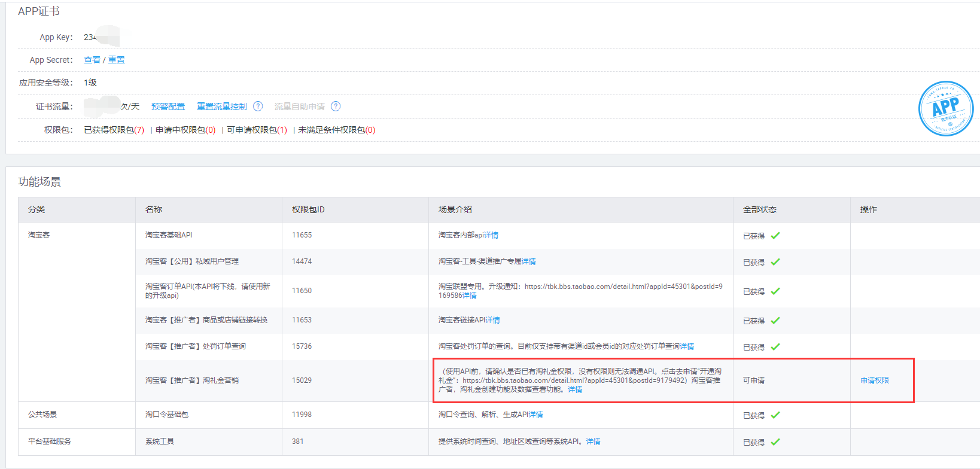Image resolution: width=980 pixels, height=469 pixels.
Task: Open 详情 link after 淘宝联盟专用 upgrade notice
Action: (470, 296)
